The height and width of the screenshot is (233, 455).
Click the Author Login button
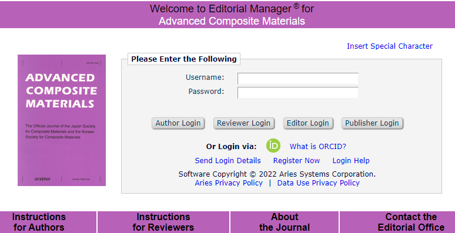coord(178,123)
